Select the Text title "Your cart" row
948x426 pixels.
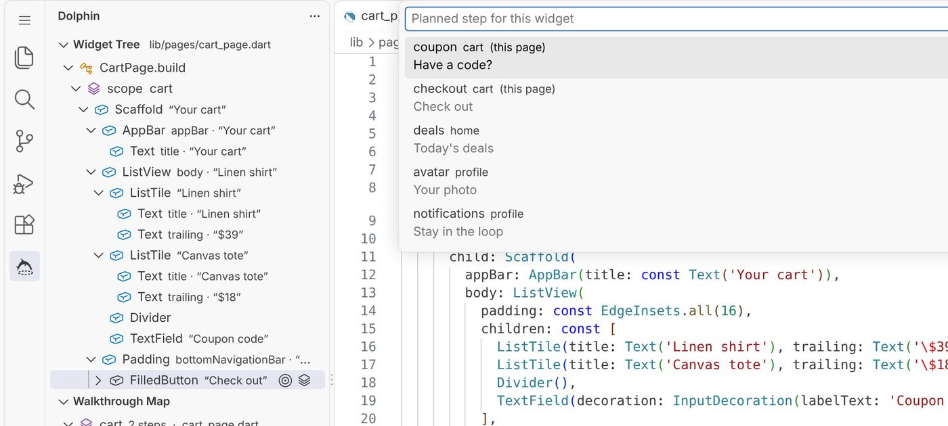[188, 151]
